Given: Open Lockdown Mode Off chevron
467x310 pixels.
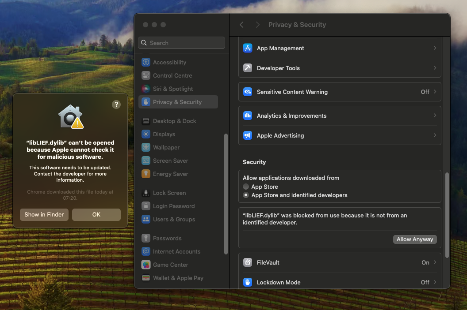Looking at the screenshot, I should point(435,282).
